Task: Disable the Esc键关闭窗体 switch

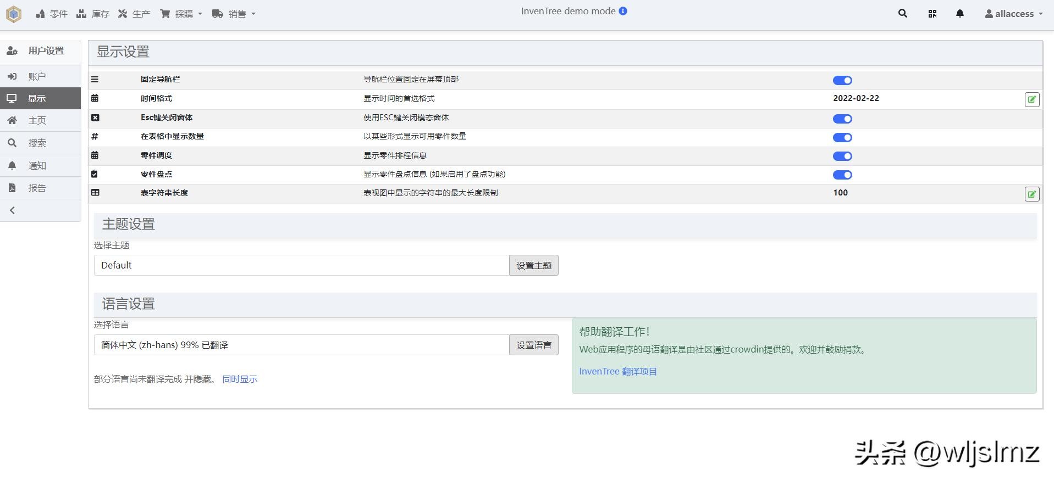Action: pos(842,119)
